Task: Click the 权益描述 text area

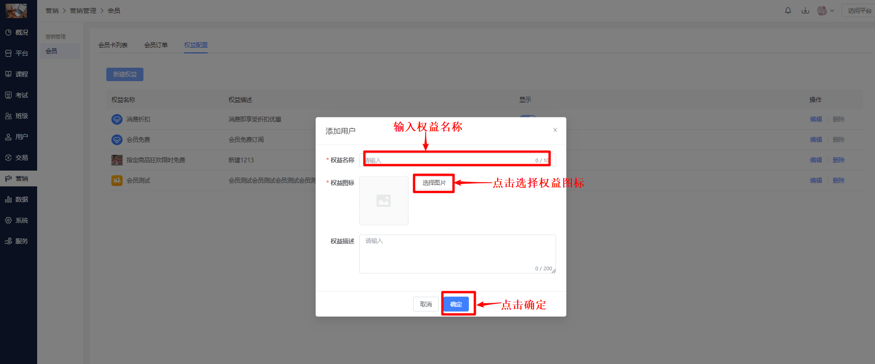Action: coord(457,254)
